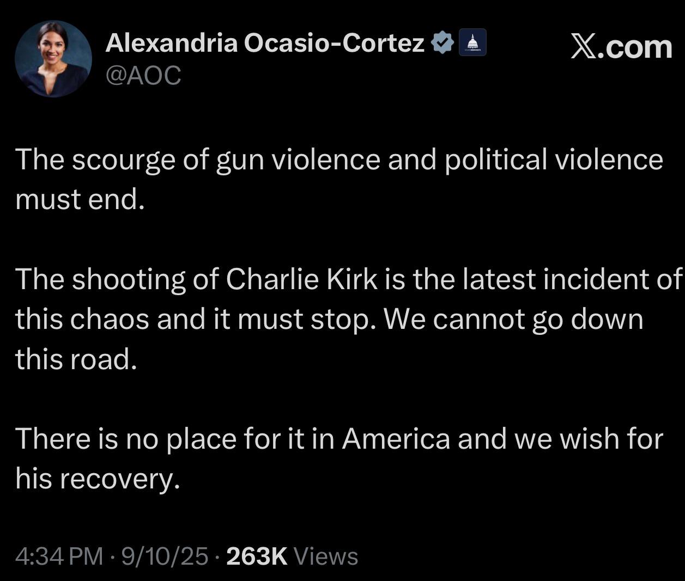
Task: Click the "scourge of gun violence" line
Action: coord(196,160)
